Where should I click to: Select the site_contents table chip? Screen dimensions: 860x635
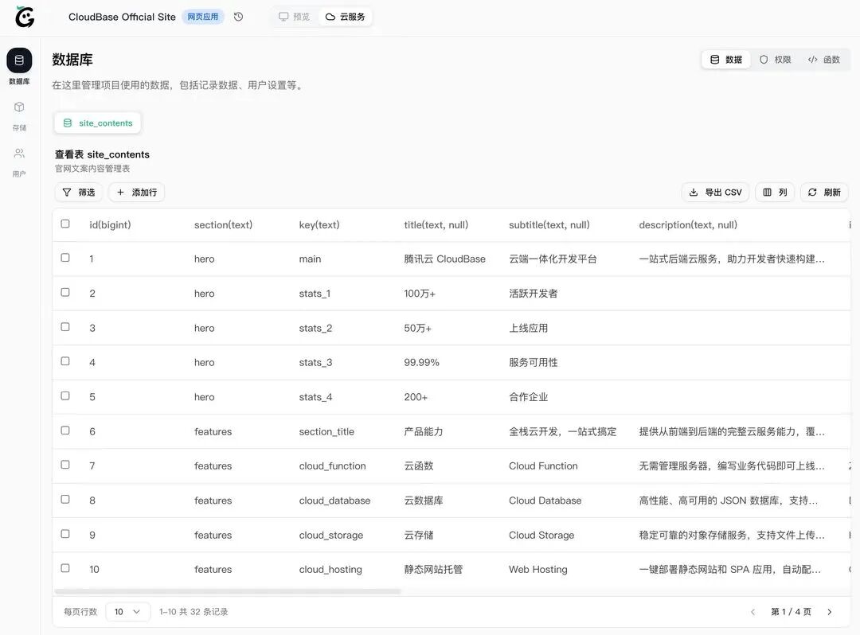click(98, 123)
